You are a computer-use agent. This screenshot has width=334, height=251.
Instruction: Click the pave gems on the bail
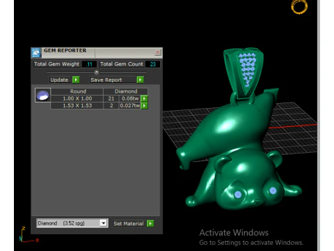pyautogui.click(x=247, y=69)
